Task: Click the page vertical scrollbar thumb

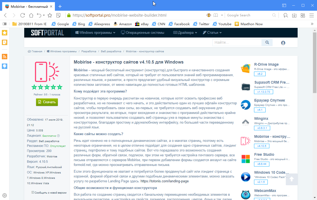Action: click(x=315, y=62)
